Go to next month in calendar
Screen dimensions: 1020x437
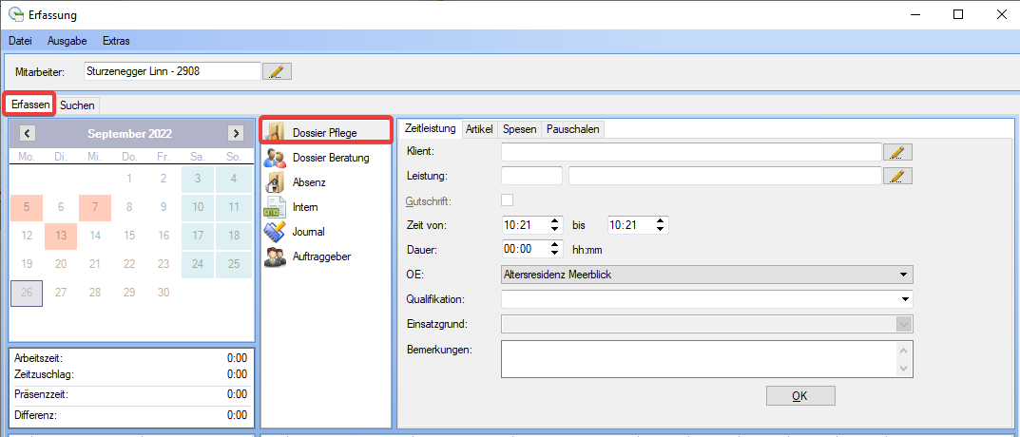coord(235,134)
